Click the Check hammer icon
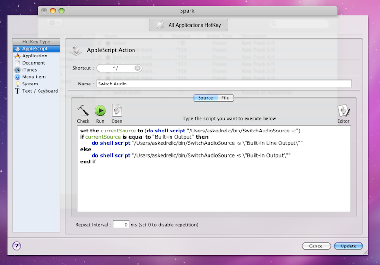 pyautogui.click(x=83, y=111)
